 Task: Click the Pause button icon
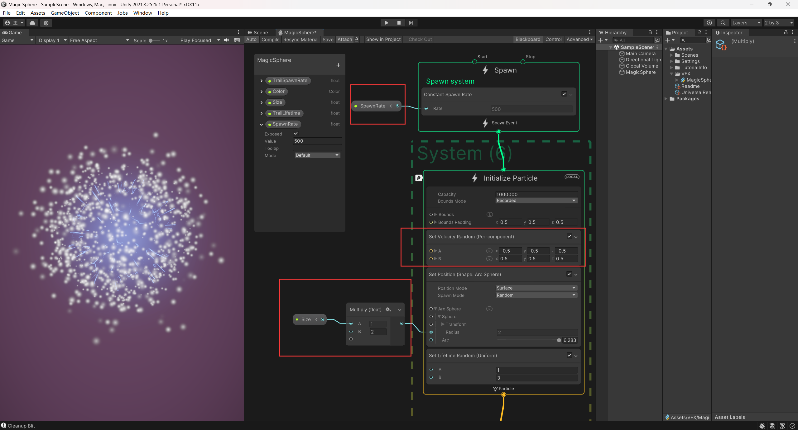pos(399,23)
